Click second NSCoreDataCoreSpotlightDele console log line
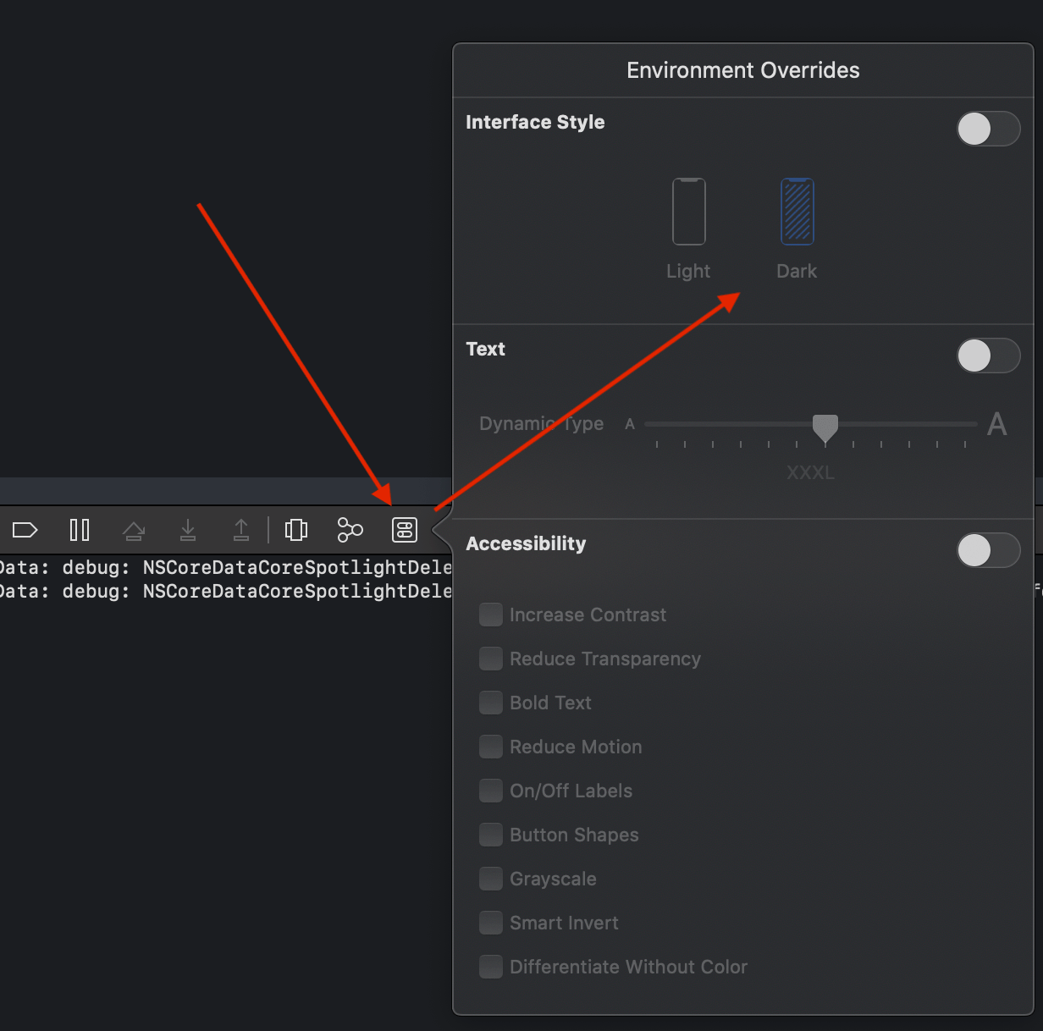Image resolution: width=1043 pixels, height=1031 pixels. point(225,591)
